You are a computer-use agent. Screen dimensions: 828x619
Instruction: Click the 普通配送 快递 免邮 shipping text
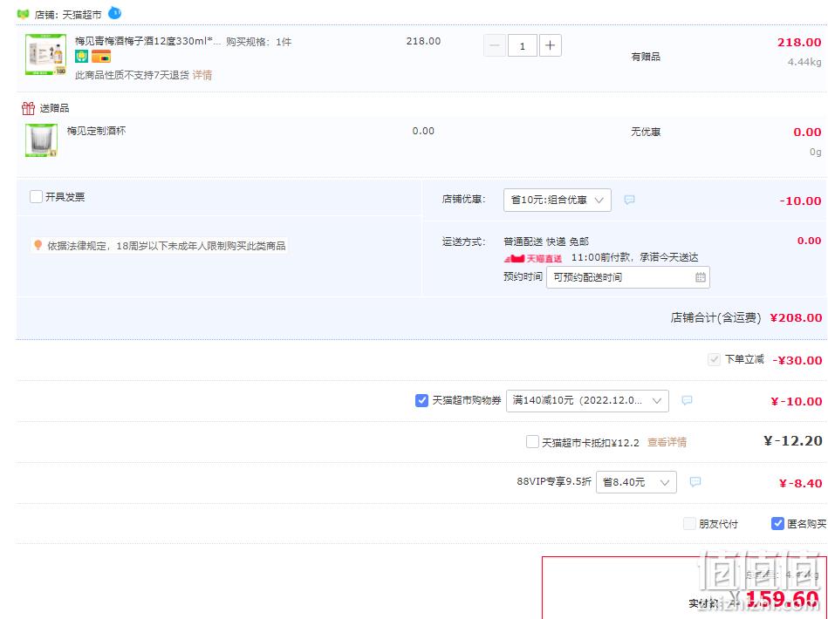(546, 241)
